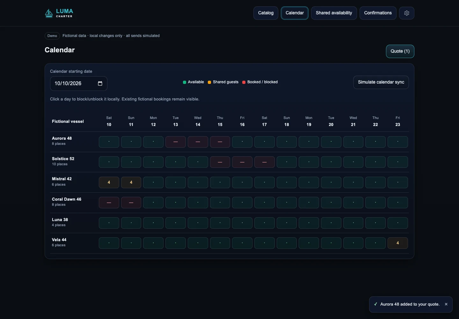Open the Catalog tab

(x=266, y=13)
